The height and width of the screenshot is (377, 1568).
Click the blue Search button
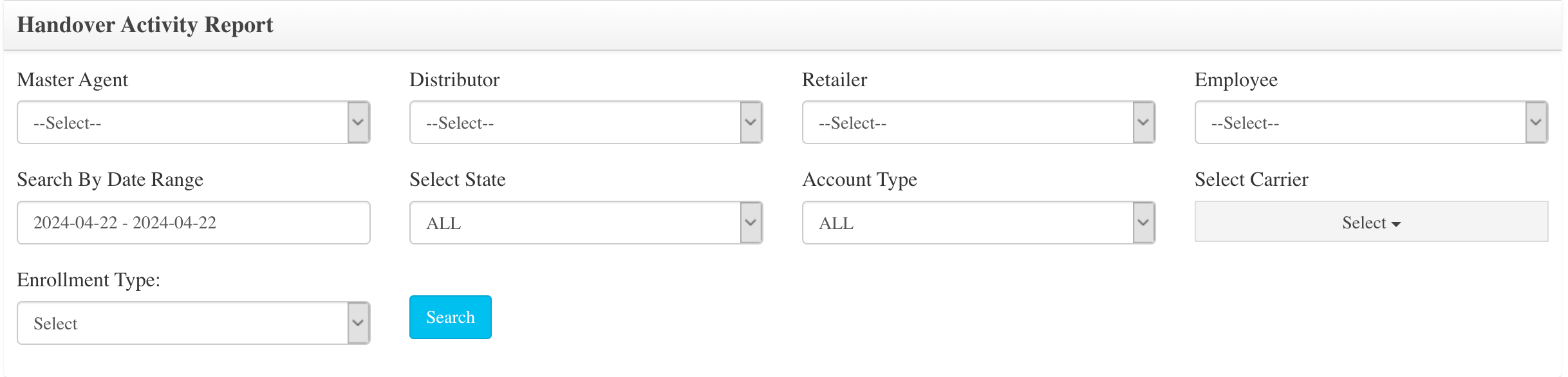(x=451, y=317)
